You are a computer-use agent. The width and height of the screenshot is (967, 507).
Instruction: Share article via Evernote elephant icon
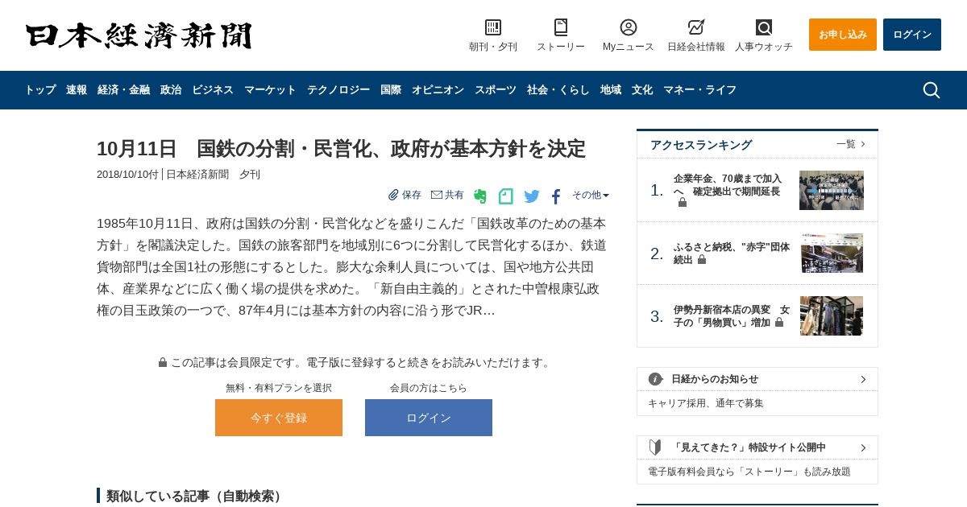click(480, 196)
